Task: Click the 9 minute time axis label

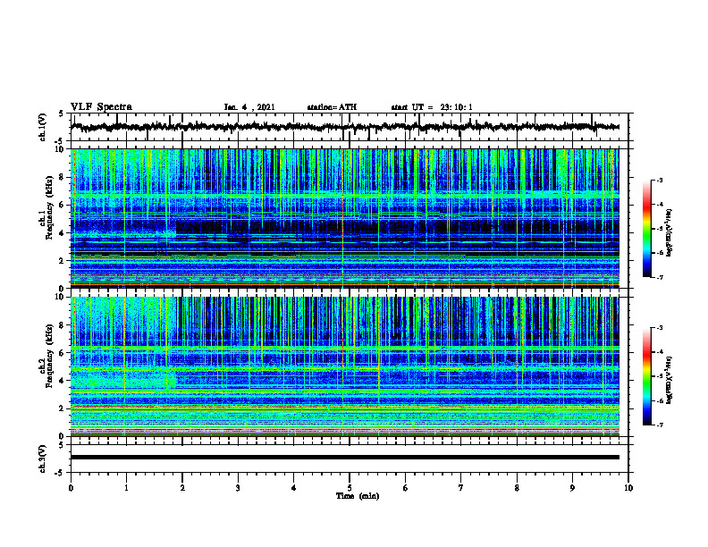Action: tap(572, 488)
